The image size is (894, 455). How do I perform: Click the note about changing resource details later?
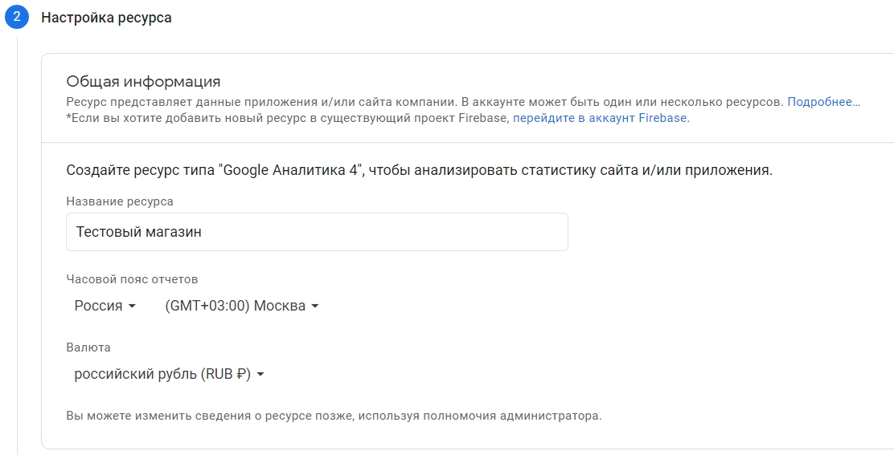click(333, 416)
